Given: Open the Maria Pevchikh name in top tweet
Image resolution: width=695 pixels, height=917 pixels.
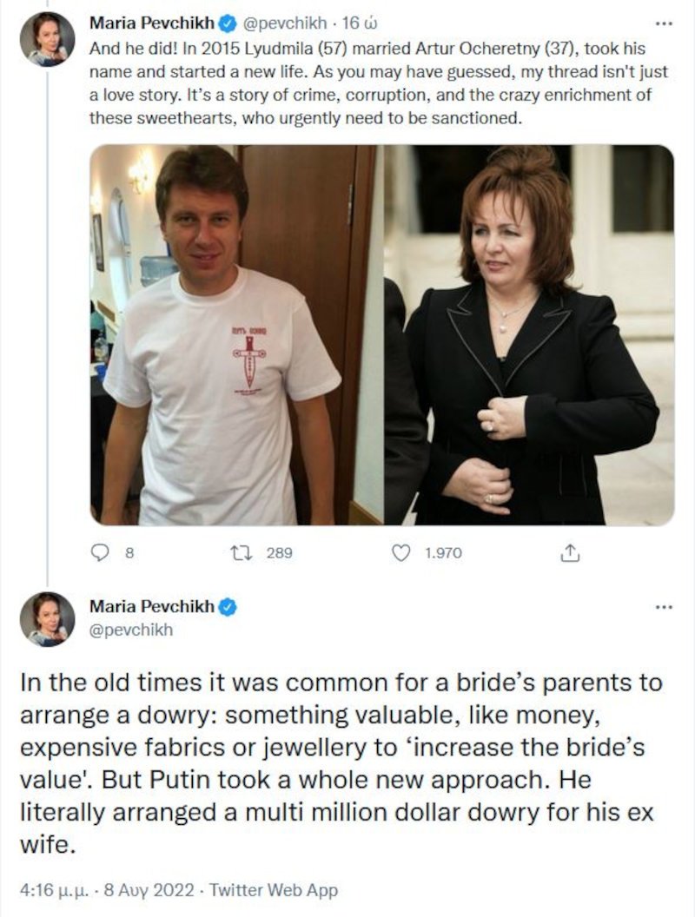Looking at the screenshot, I should pyautogui.click(x=152, y=23).
